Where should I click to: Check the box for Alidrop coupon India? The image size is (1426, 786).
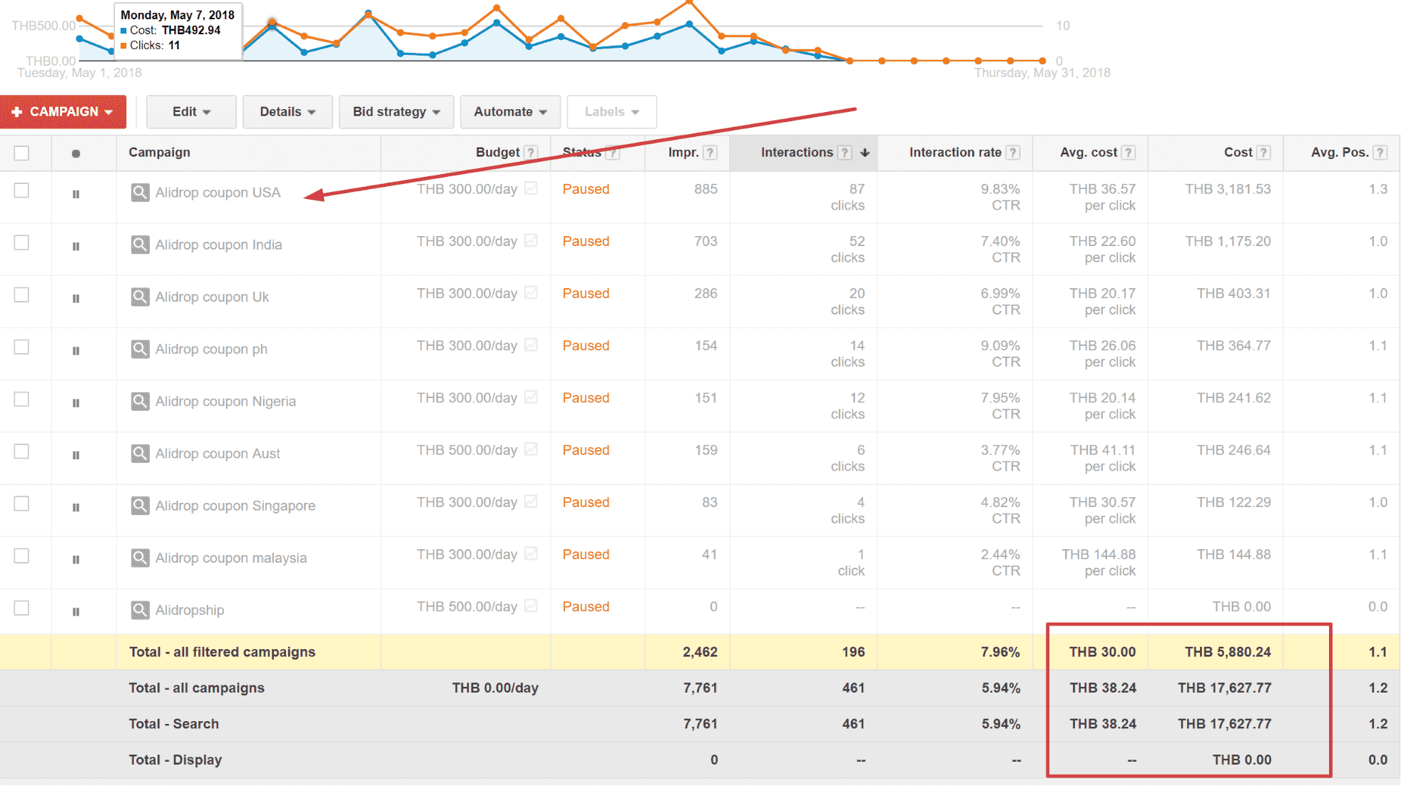[x=21, y=243]
